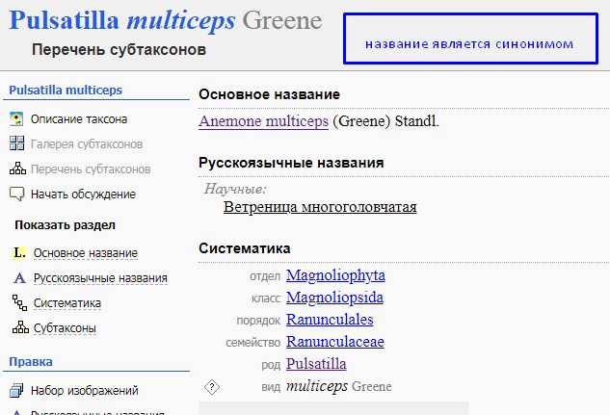Click the Правка sidebar section heading
The height and width of the screenshot is (415, 610).
(x=31, y=362)
